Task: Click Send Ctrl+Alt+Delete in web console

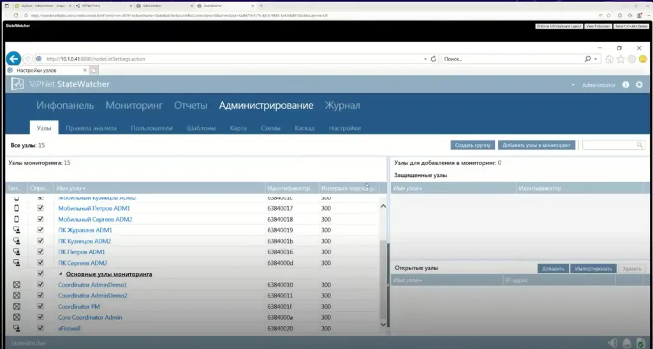Action: (631, 26)
